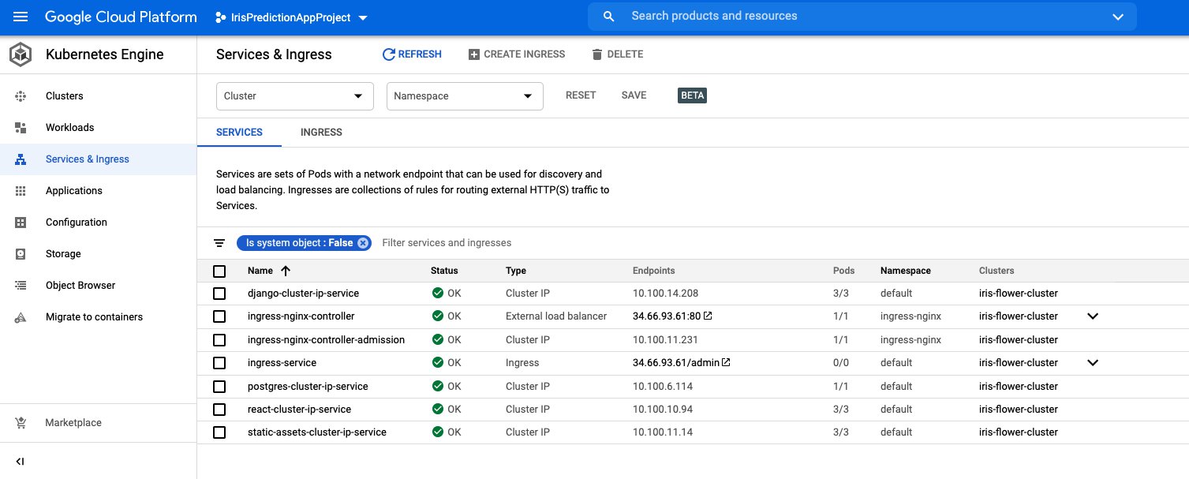This screenshot has height=479, width=1189.
Task: Toggle the select-all header checkbox
Action: 219,271
